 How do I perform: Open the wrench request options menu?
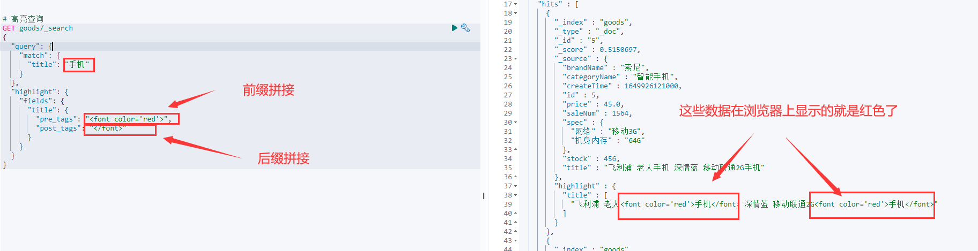click(x=465, y=28)
